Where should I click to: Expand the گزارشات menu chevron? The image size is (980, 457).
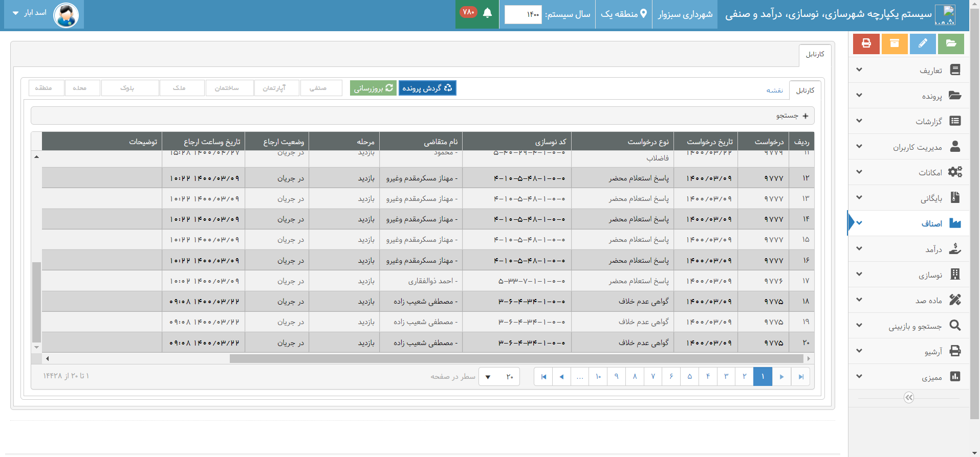859,121
